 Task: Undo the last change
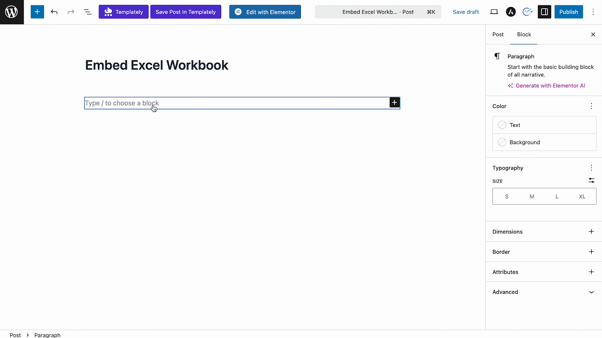point(54,12)
